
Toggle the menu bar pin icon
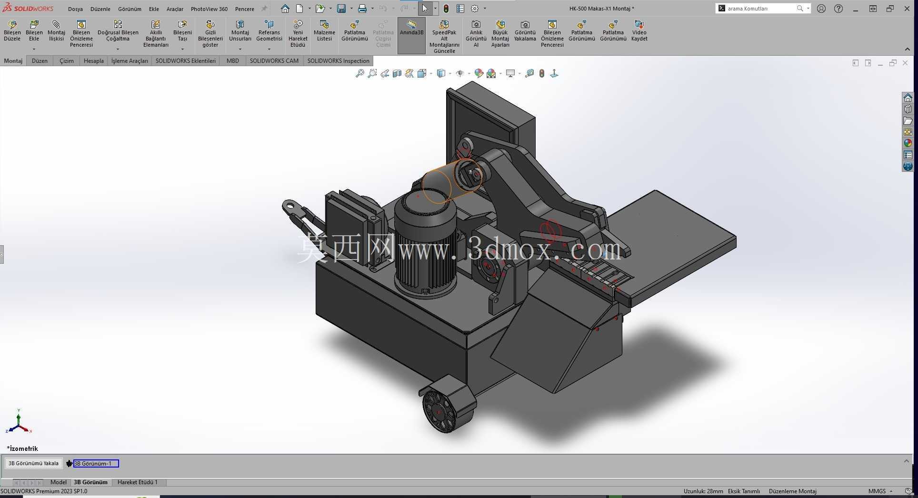pyautogui.click(x=264, y=9)
